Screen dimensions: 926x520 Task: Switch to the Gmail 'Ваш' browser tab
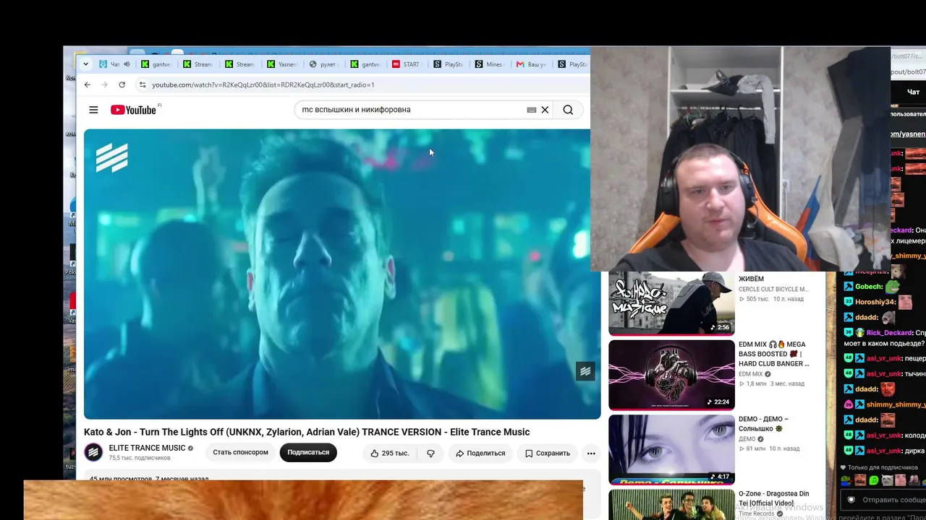click(531, 64)
